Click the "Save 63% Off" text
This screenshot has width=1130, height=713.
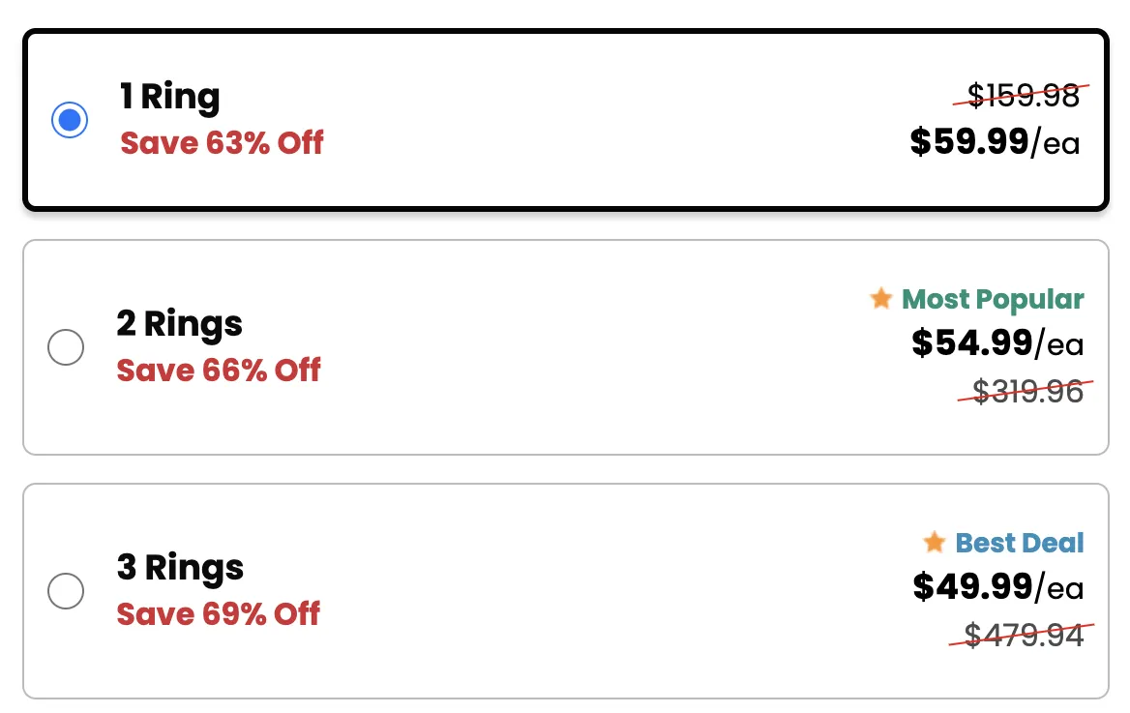click(x=222, y=143)
